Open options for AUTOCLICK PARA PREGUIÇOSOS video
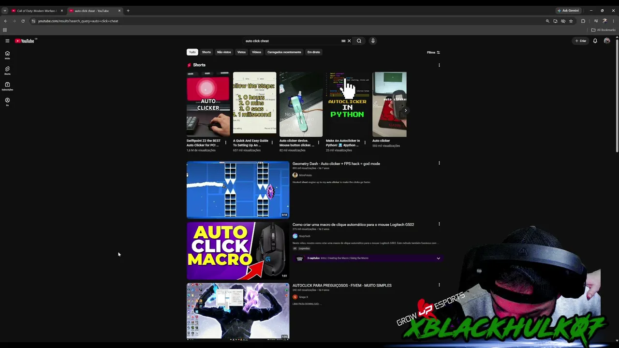The image size is (619, 348). (439, 285)
